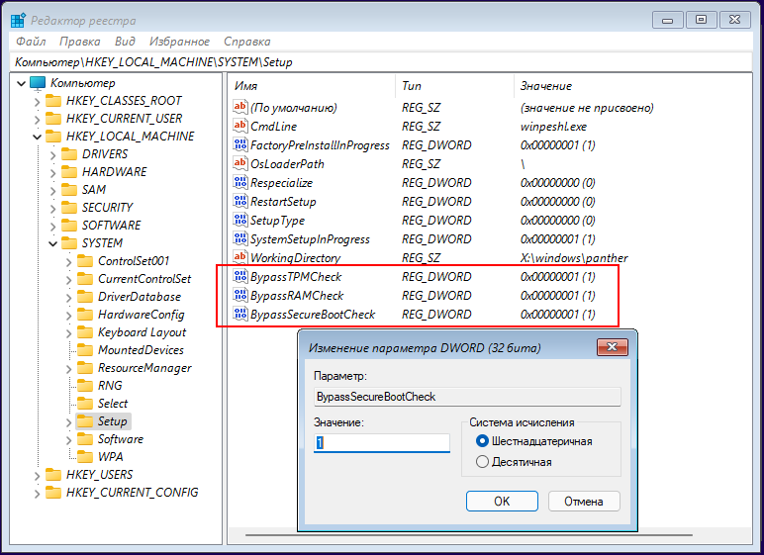Image resolution: width=764 pixels, height=555 pixels.
Task: Click the ControlSet001 folder icon
Action: [x=85, y=261]
